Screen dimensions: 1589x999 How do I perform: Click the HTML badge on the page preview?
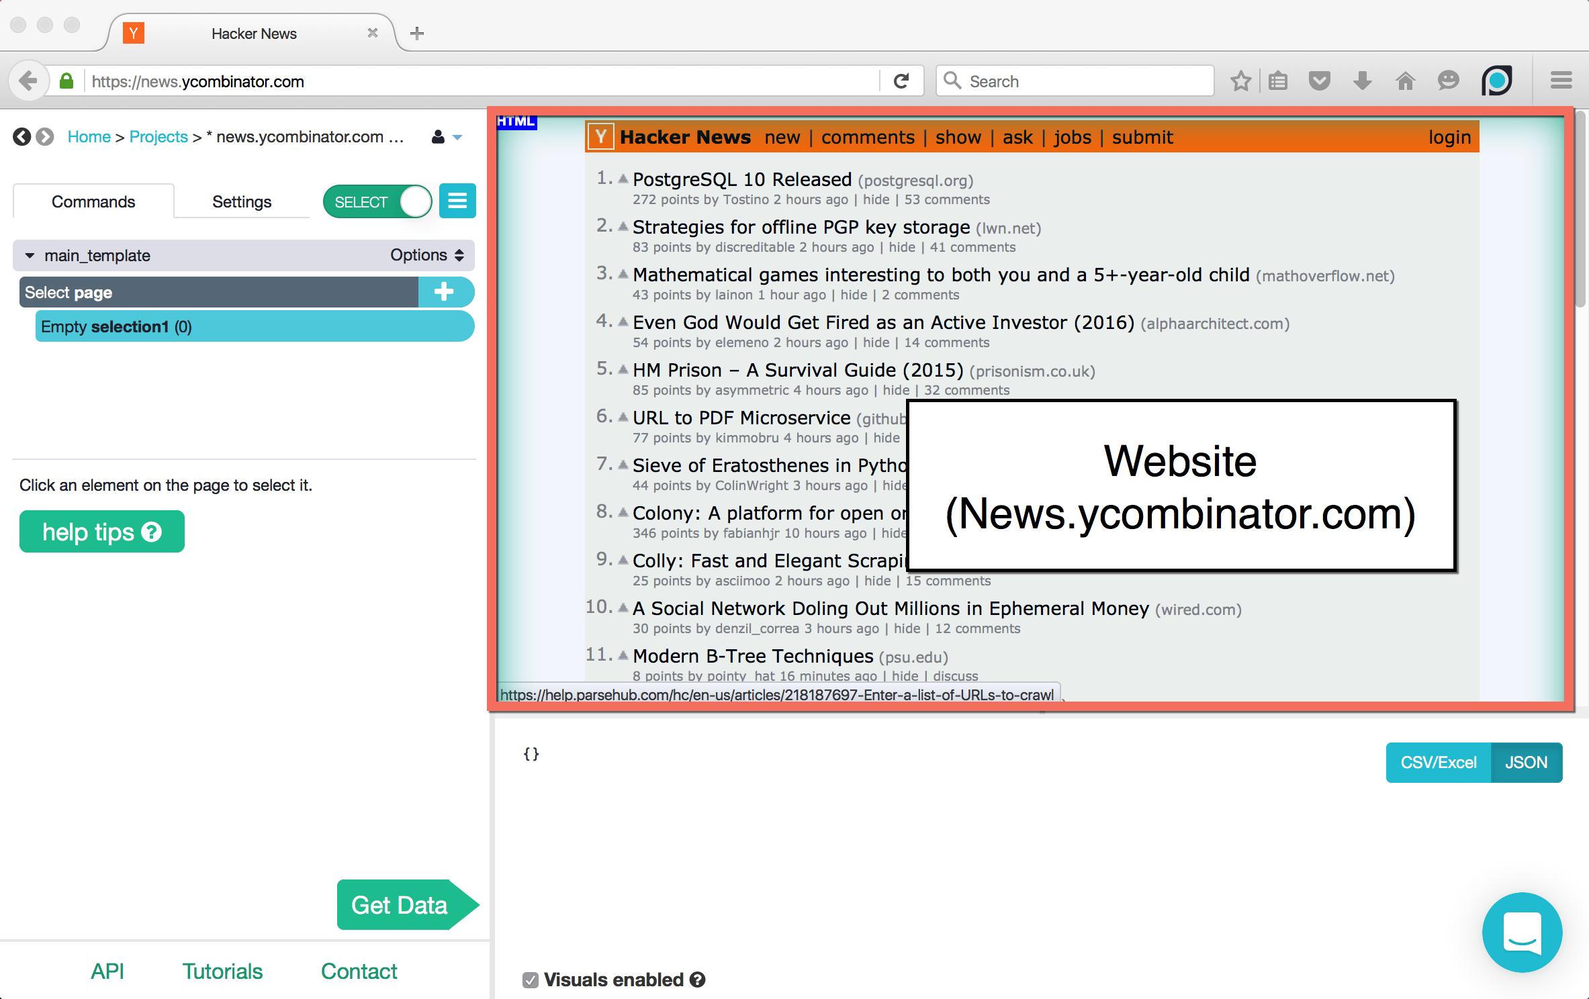point(516,122)
